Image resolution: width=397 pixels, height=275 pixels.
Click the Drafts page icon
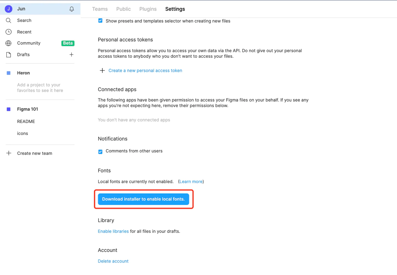point(9,55)
